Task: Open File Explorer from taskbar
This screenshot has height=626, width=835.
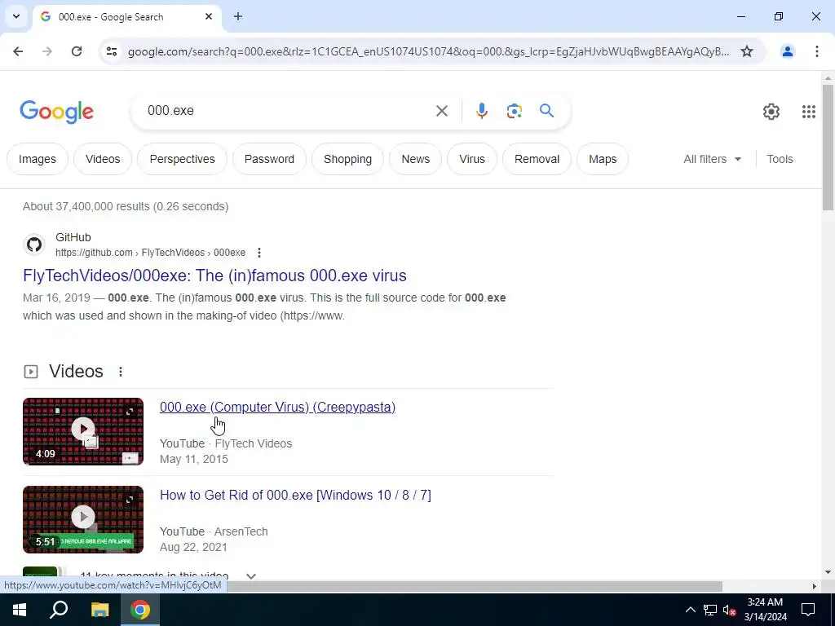Action: tap(99, 610)
